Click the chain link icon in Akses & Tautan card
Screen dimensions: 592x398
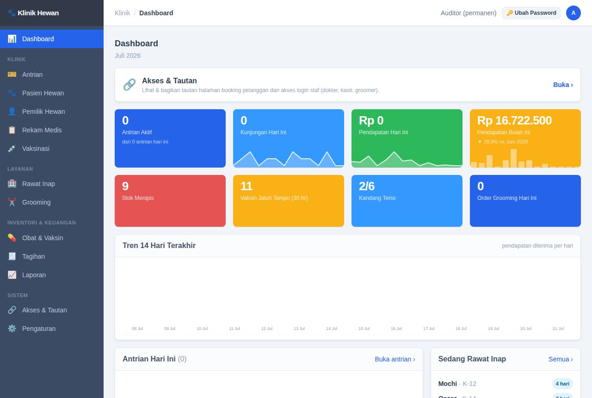point(129,85)
